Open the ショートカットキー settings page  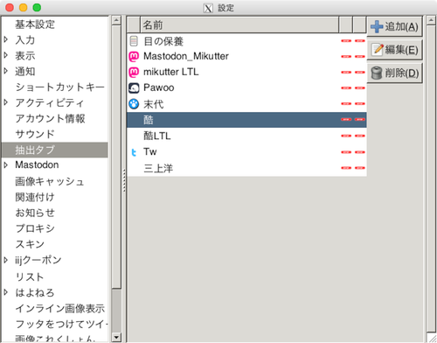click(x=59, y=87)
